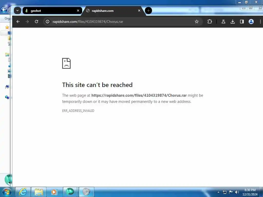This screenshot has width=263, height=197.
Task: Select the rapidshare.com tab
Action: [x=114, y=11]
